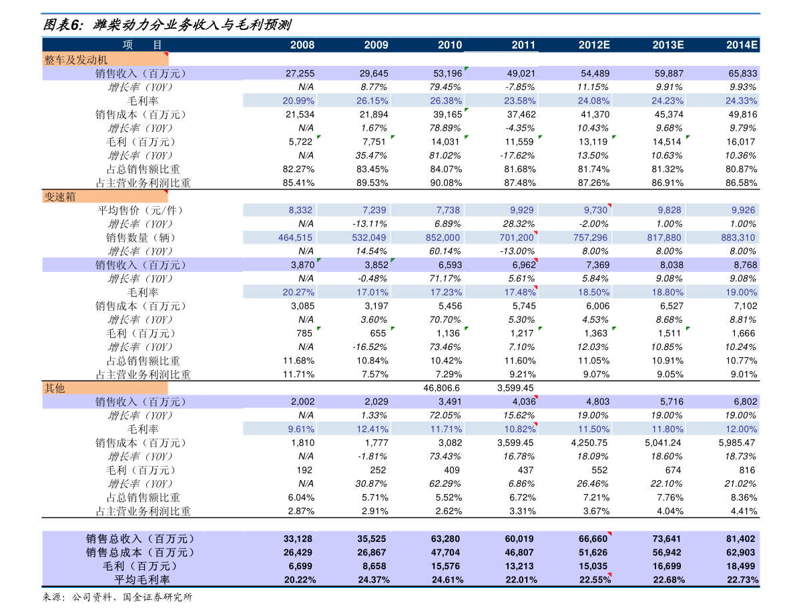This screenshot has height=616, width=795.
Task: Select the 平均毛利率 row label
Action: click(142, 580)
